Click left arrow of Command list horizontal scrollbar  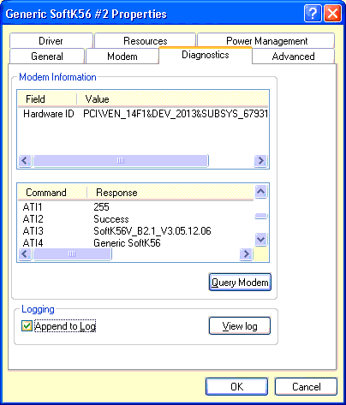[x=25, y=253]
